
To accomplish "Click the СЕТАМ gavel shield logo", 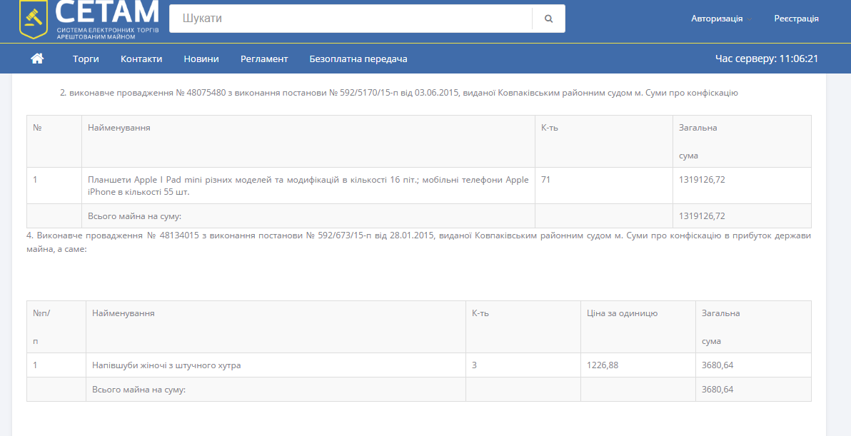I will pos(34,19).
